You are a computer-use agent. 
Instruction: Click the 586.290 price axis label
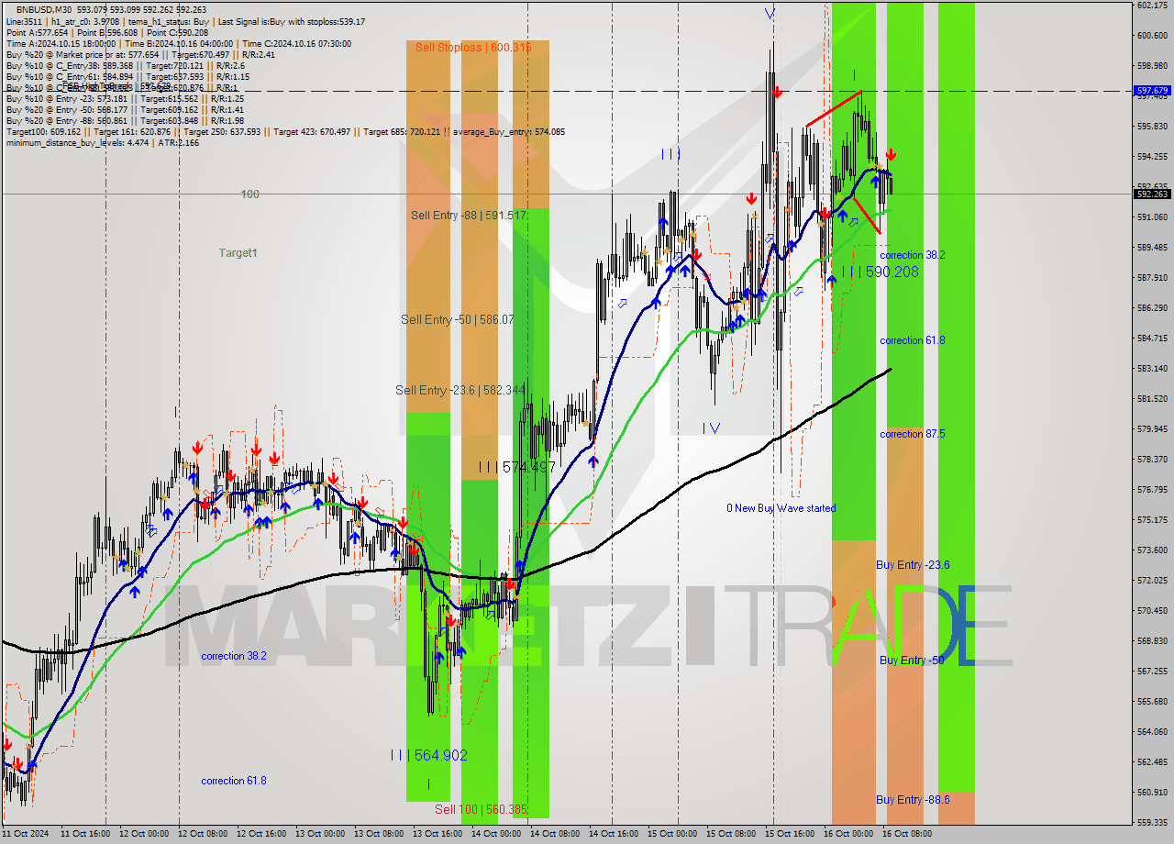1152,308
